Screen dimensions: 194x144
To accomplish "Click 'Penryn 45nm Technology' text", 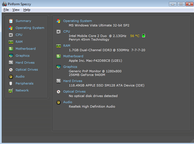I will tap(89, 39).
